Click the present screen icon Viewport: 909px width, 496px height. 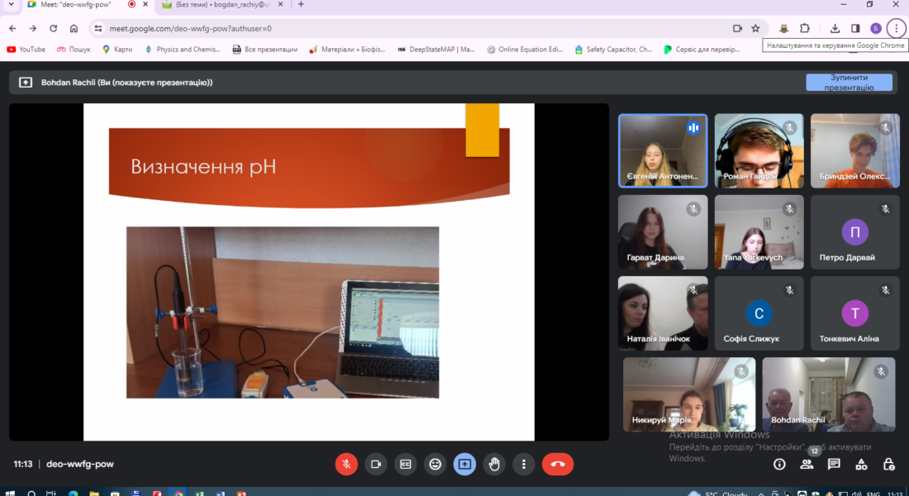(464, 465)
